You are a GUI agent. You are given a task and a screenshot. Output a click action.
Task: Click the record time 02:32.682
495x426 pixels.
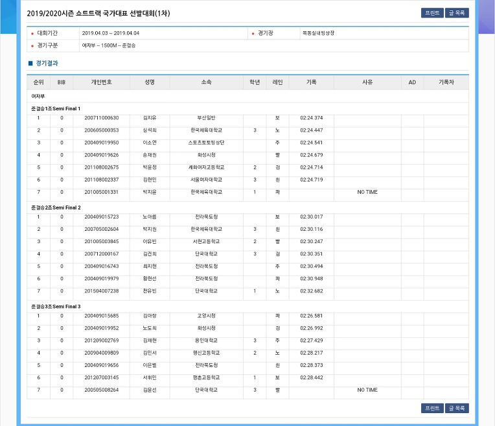tap(311, 291)
